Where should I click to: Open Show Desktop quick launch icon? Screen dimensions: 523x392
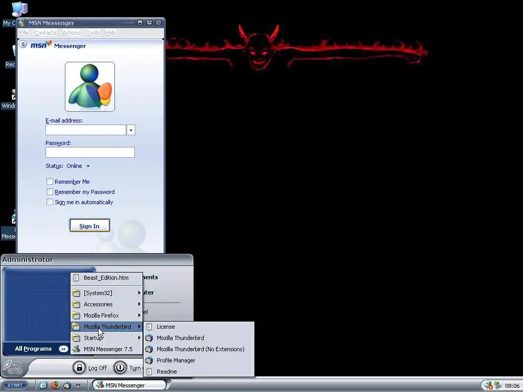point(44,385)
